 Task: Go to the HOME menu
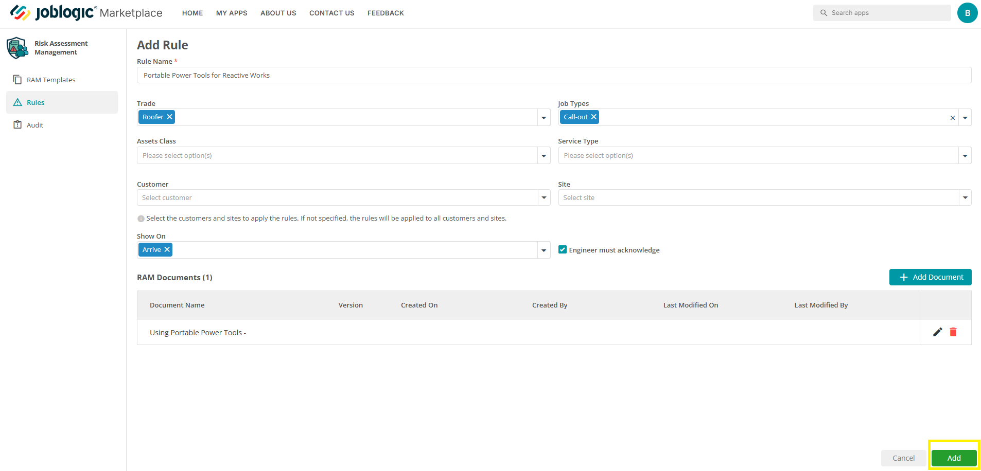pos(192,13)
